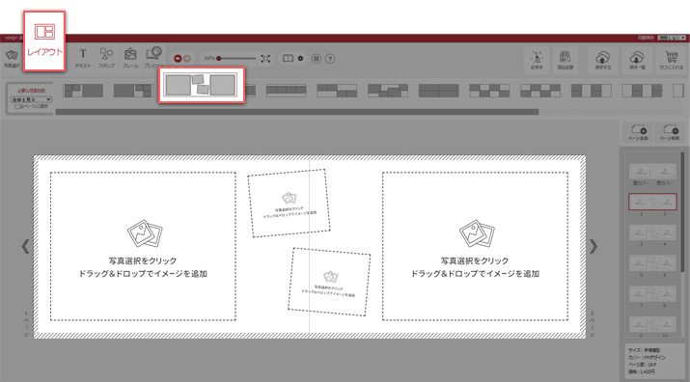Open the 写真選択 photo selection tool

(12, 58)
